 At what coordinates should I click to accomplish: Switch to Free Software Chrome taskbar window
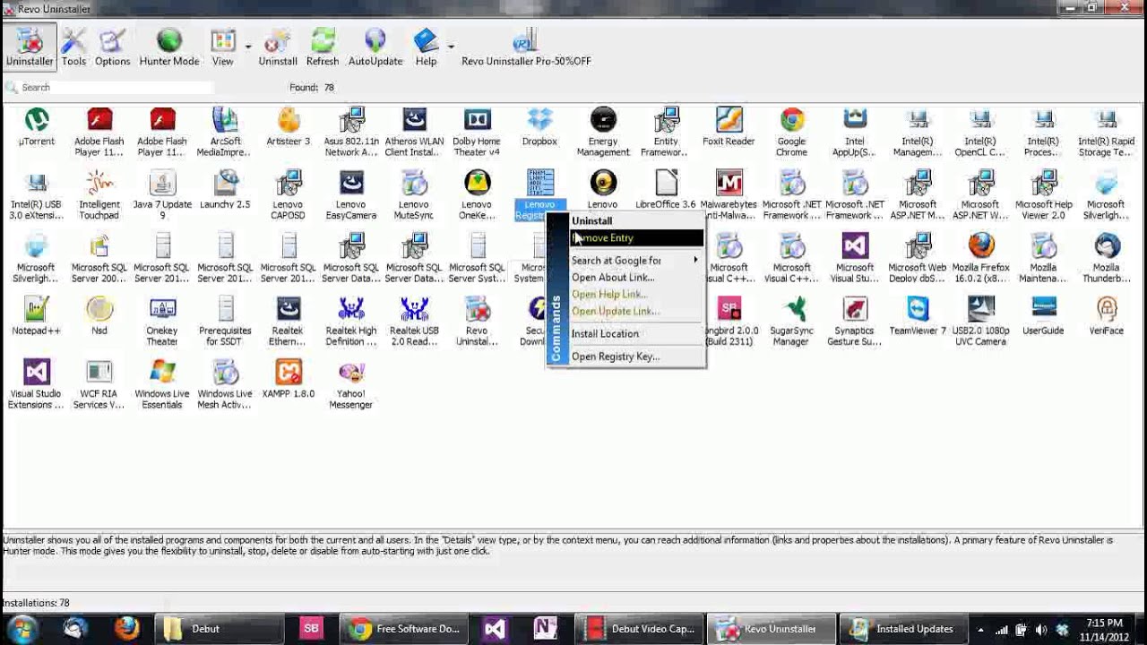coord(405,628)
